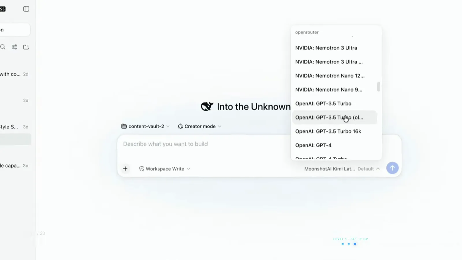Click the content-vault-2 folder icon
The image size is (462, 260).
[124, 126]
